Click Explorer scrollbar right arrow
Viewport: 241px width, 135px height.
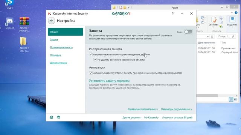(236, 96)
